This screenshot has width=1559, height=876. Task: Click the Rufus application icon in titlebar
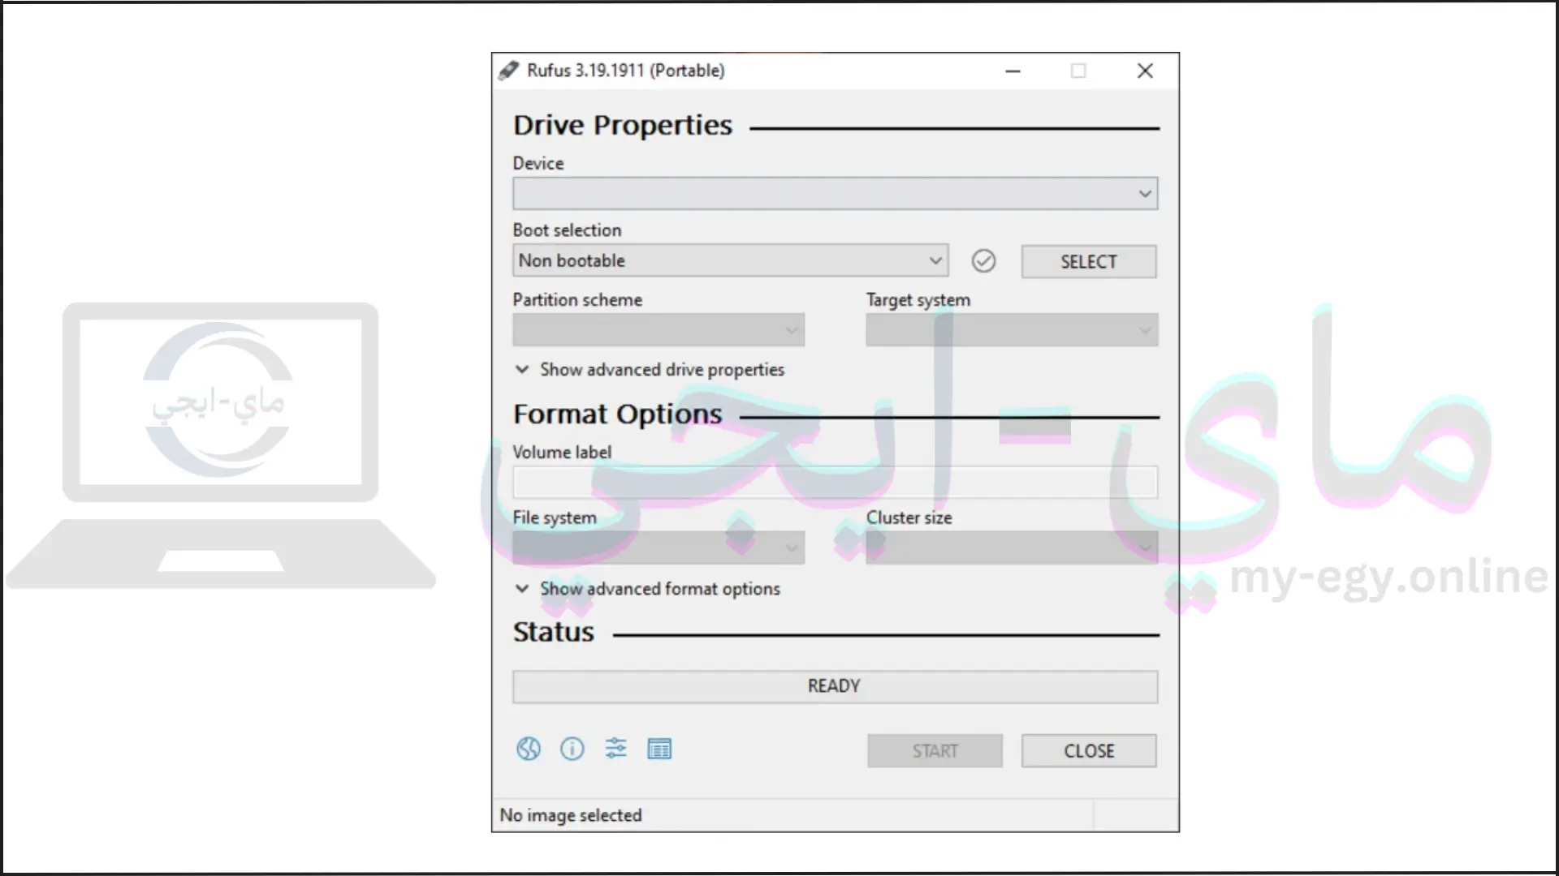click(507, 70)
